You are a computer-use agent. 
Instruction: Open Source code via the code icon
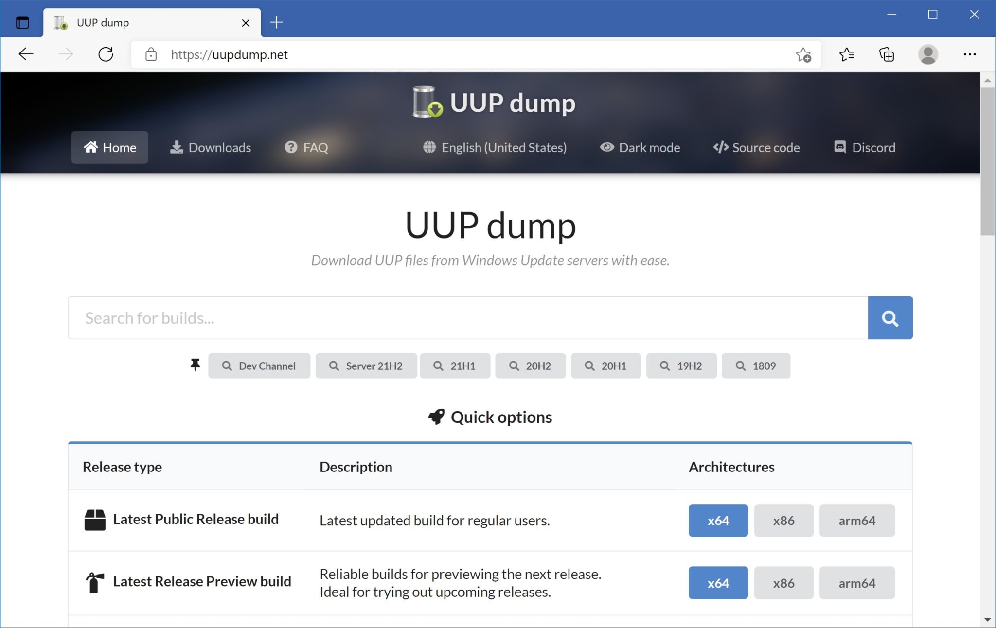720,147
